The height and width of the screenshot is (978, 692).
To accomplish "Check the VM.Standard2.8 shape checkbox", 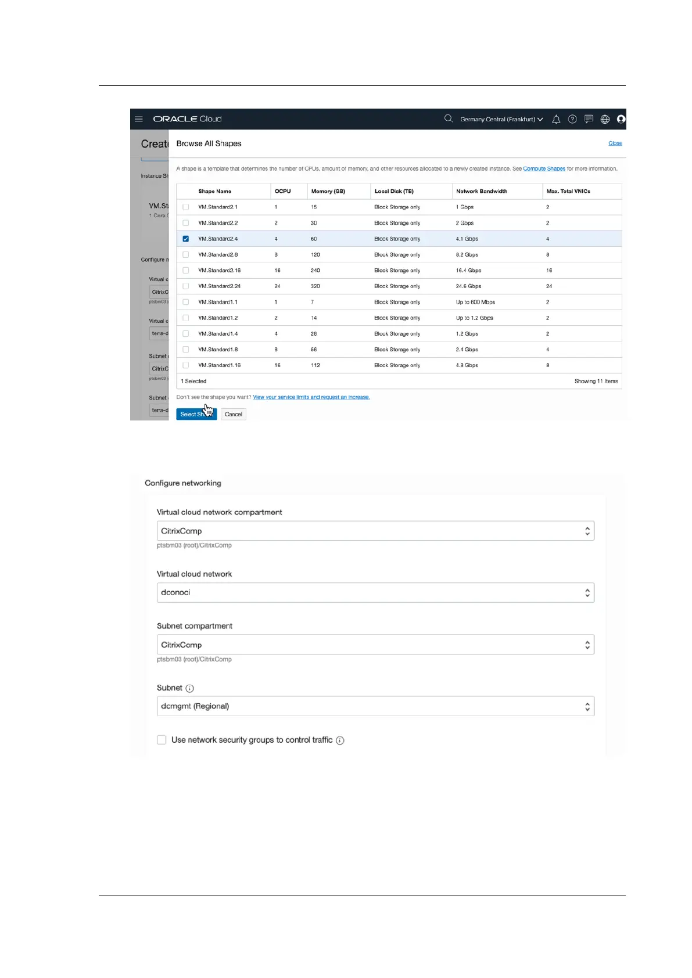I will coord(186,254).
